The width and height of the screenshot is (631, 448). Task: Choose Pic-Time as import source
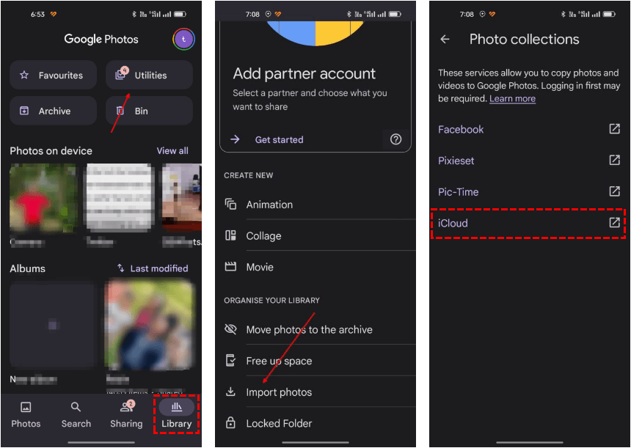528,192
